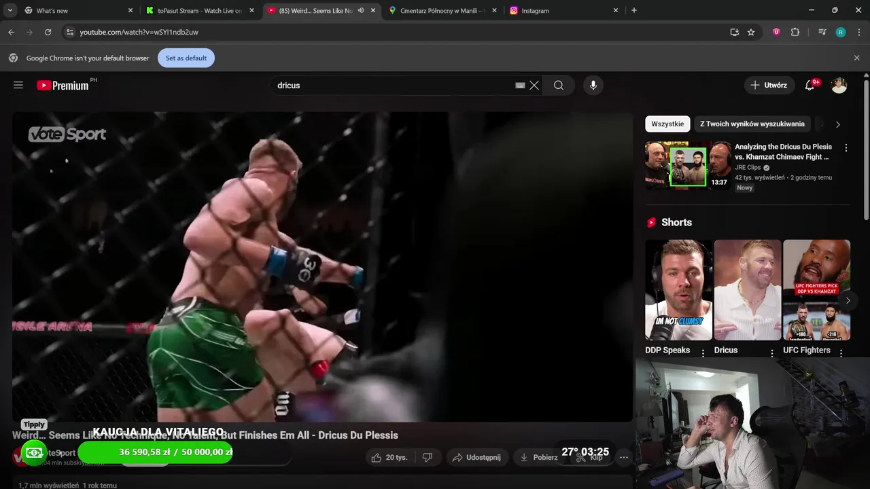
Task: Dismiss default browser infobar with X
Action: coord(856,58)
